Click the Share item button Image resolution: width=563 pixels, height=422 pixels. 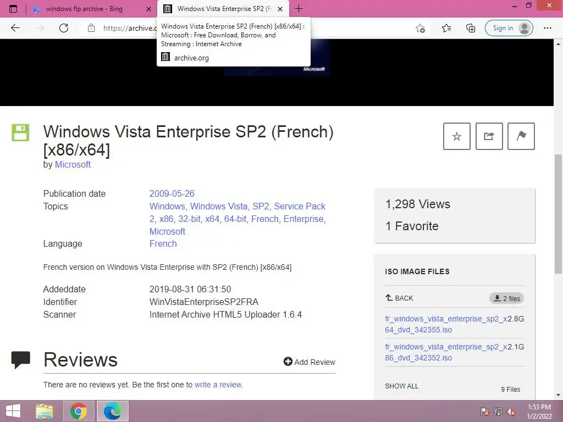pos(489,136)
